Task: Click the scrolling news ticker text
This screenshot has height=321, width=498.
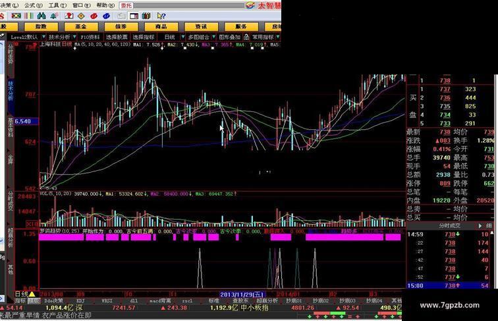Action: pos(45,316)
